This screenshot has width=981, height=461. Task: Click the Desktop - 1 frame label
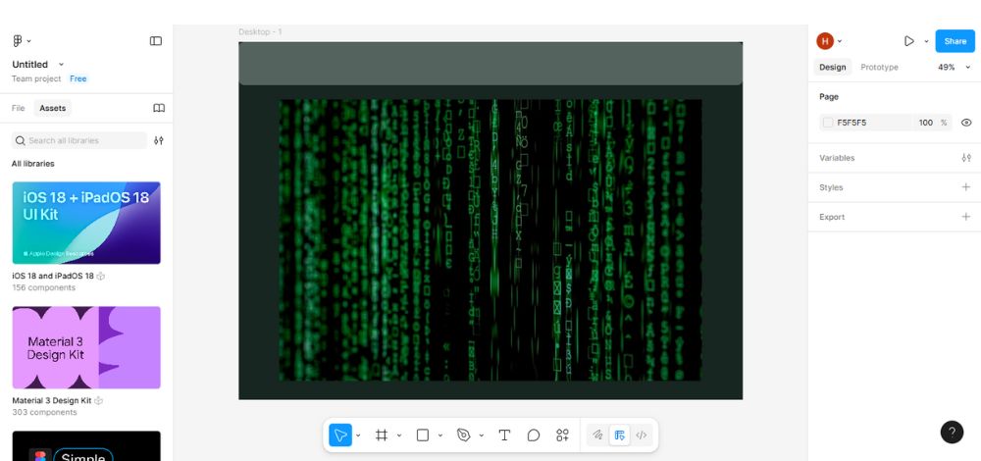coord(260,32)
